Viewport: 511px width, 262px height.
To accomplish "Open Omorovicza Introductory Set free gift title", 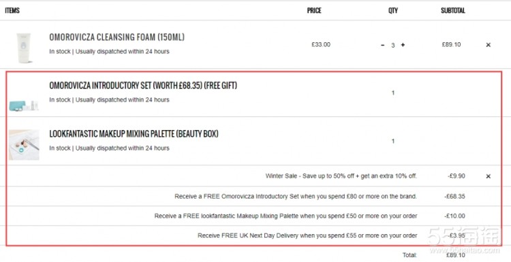I will point(143,86).
